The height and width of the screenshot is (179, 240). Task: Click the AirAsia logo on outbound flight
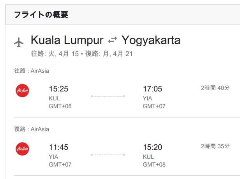(x=22, y=91)
